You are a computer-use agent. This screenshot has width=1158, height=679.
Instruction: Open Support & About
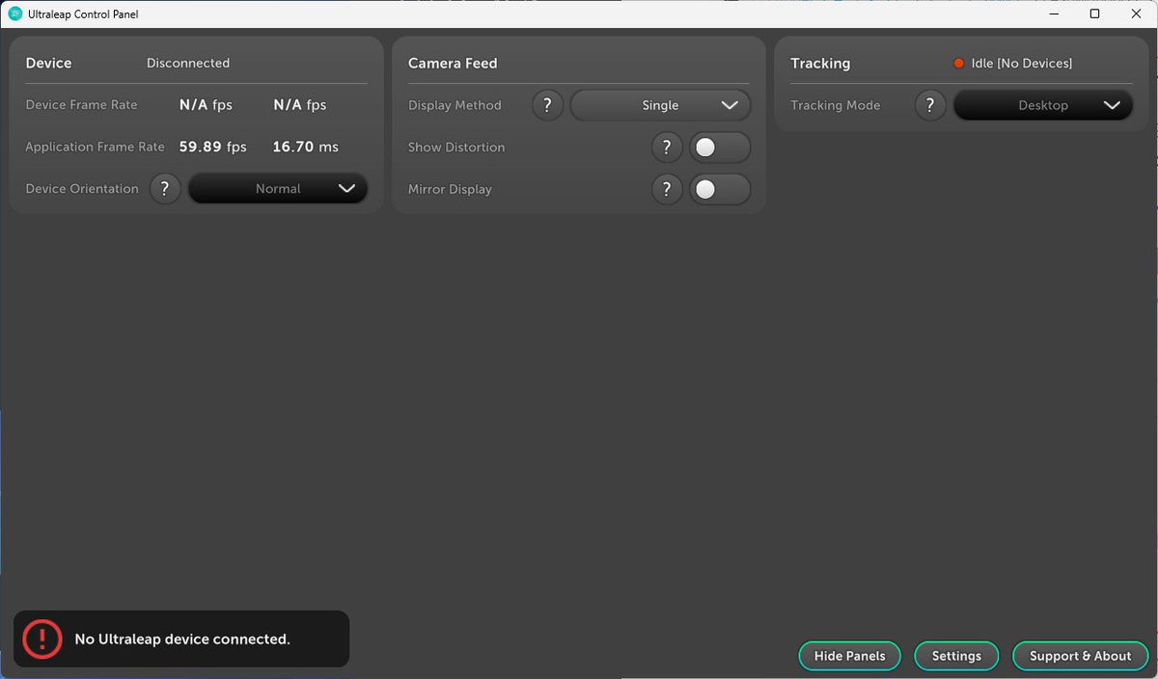click(x=1080, y=656)
